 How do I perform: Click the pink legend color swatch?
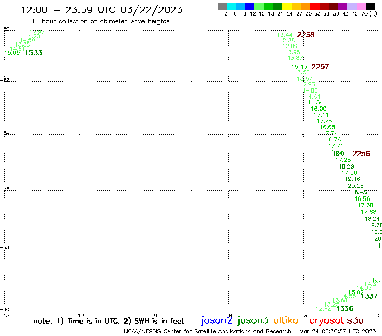point(361,7)
